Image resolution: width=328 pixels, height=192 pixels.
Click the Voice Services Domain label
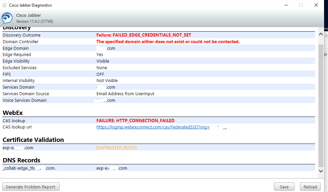tap(24, 100)
